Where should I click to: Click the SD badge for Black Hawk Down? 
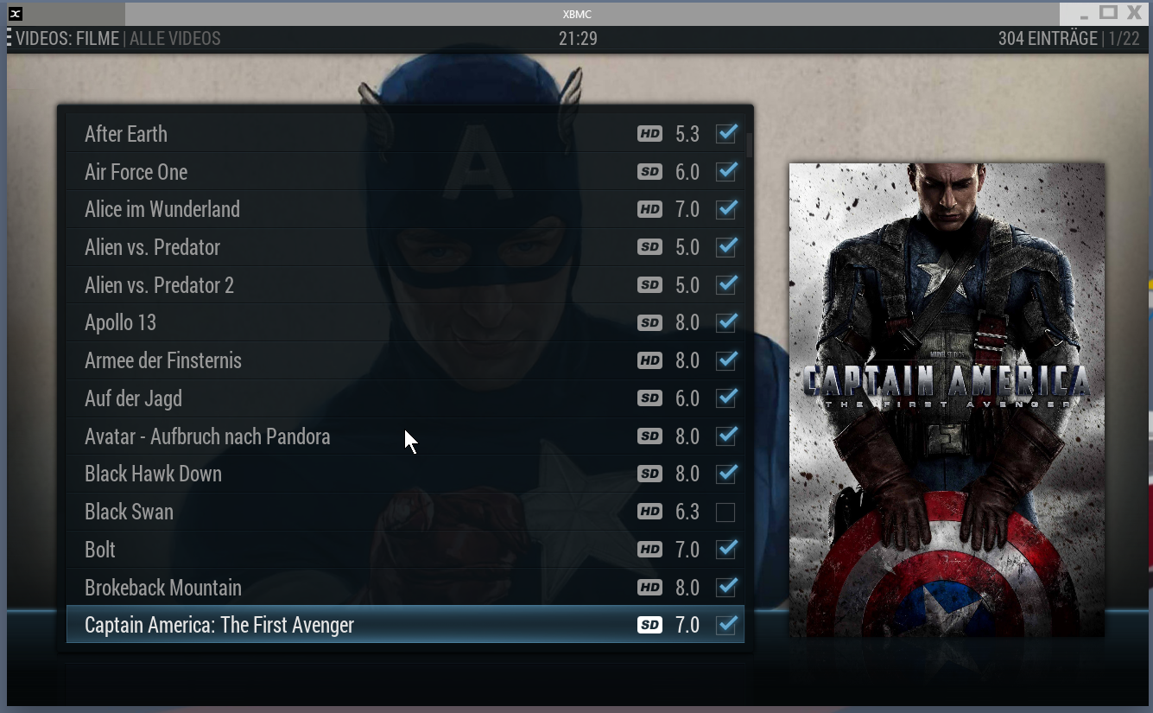(649, 474)
